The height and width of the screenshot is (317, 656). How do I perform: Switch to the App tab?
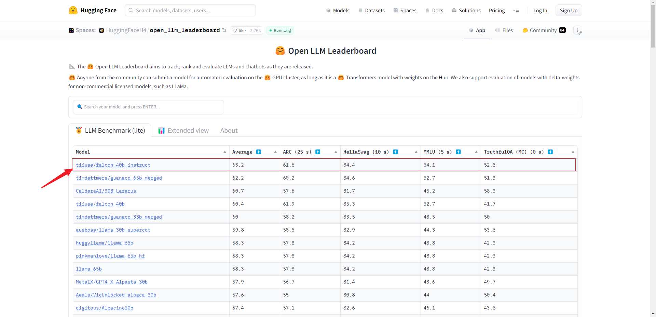coord(477,30)
